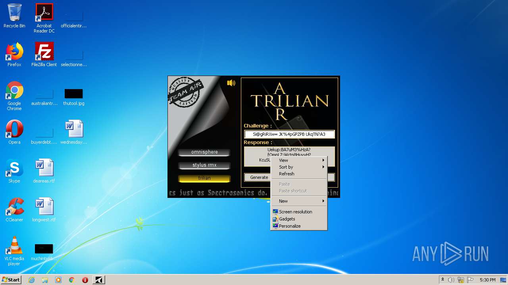Image resolution: width=508 pixels, height=285 pixels.
Task: Select the Skype desktop shortcut
Action: click(14, 171)
